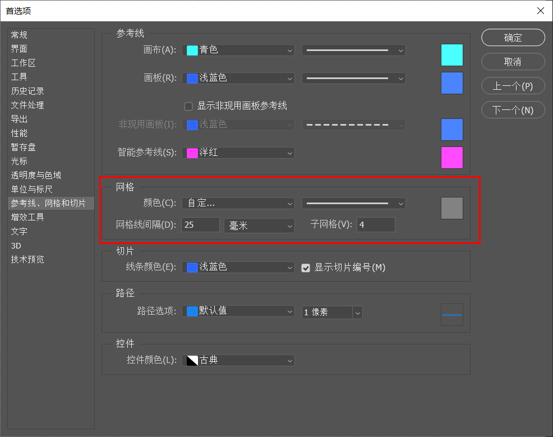
Task: Open the 画板 guide color dropdown
Action: [238, 78]
